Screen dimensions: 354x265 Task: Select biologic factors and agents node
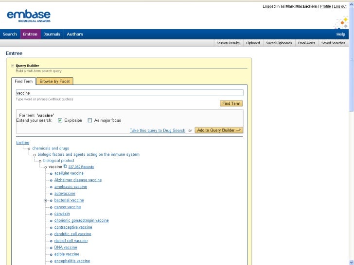point(88,154)
